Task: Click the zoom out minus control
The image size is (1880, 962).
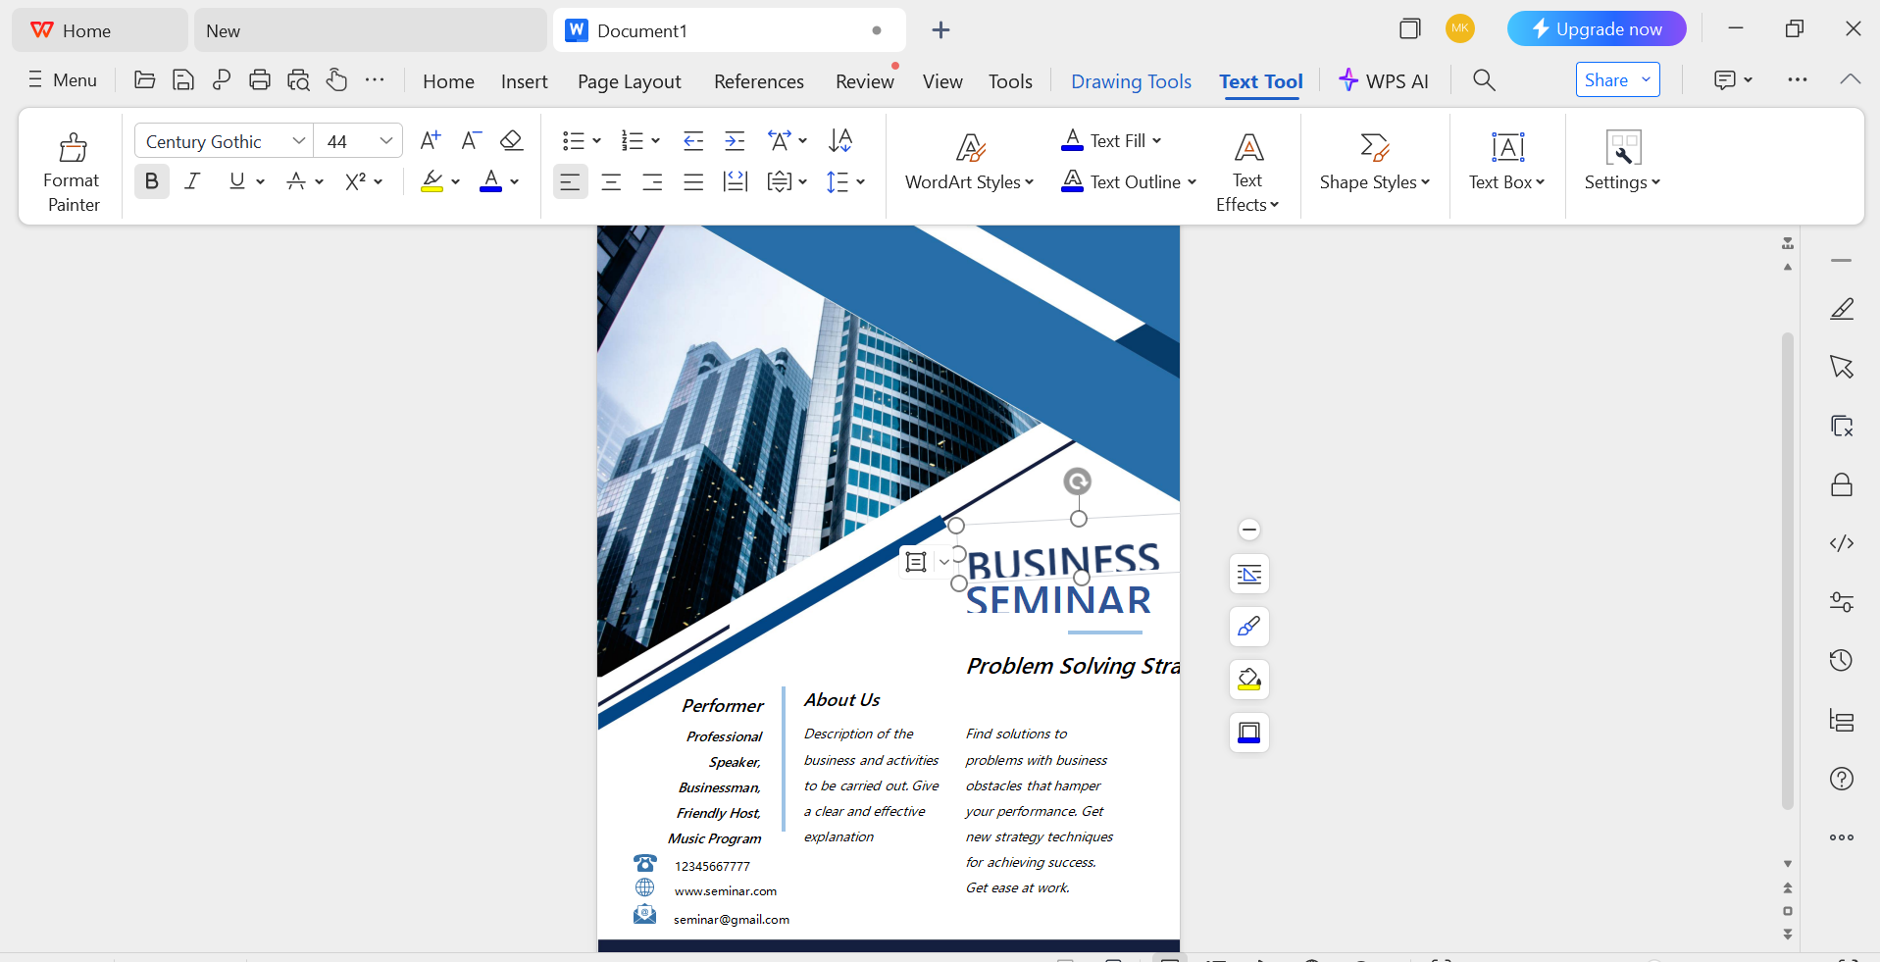Action: pyautogui.click(x=1248, y=530)
